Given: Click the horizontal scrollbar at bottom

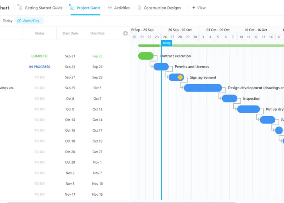Looking at the screenshot, I should tap(121, 202).
